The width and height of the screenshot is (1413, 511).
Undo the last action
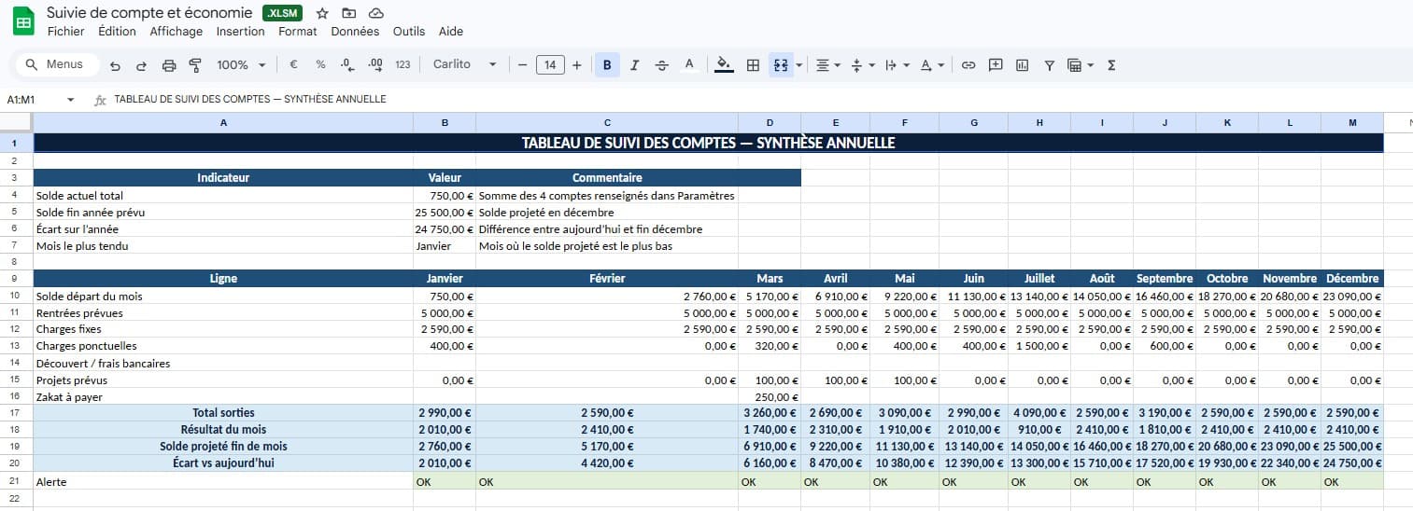(x=115, y=65)
